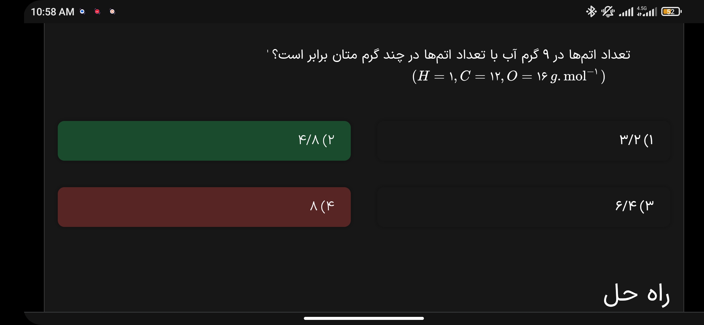Viewport: 704px width, 325px height.
Task: Select answer option ۳ with value ۶/۴
Action: pos(523,207)
